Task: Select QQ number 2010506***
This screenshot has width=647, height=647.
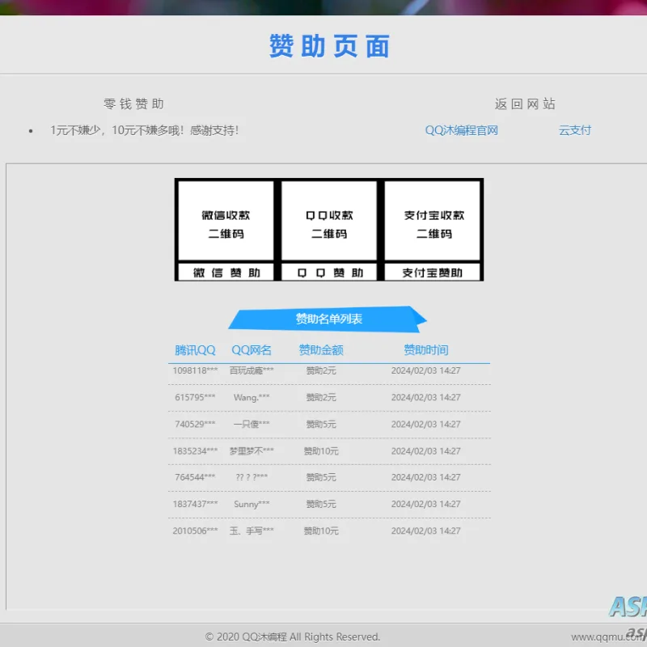Action: click(x=195, y=531)
